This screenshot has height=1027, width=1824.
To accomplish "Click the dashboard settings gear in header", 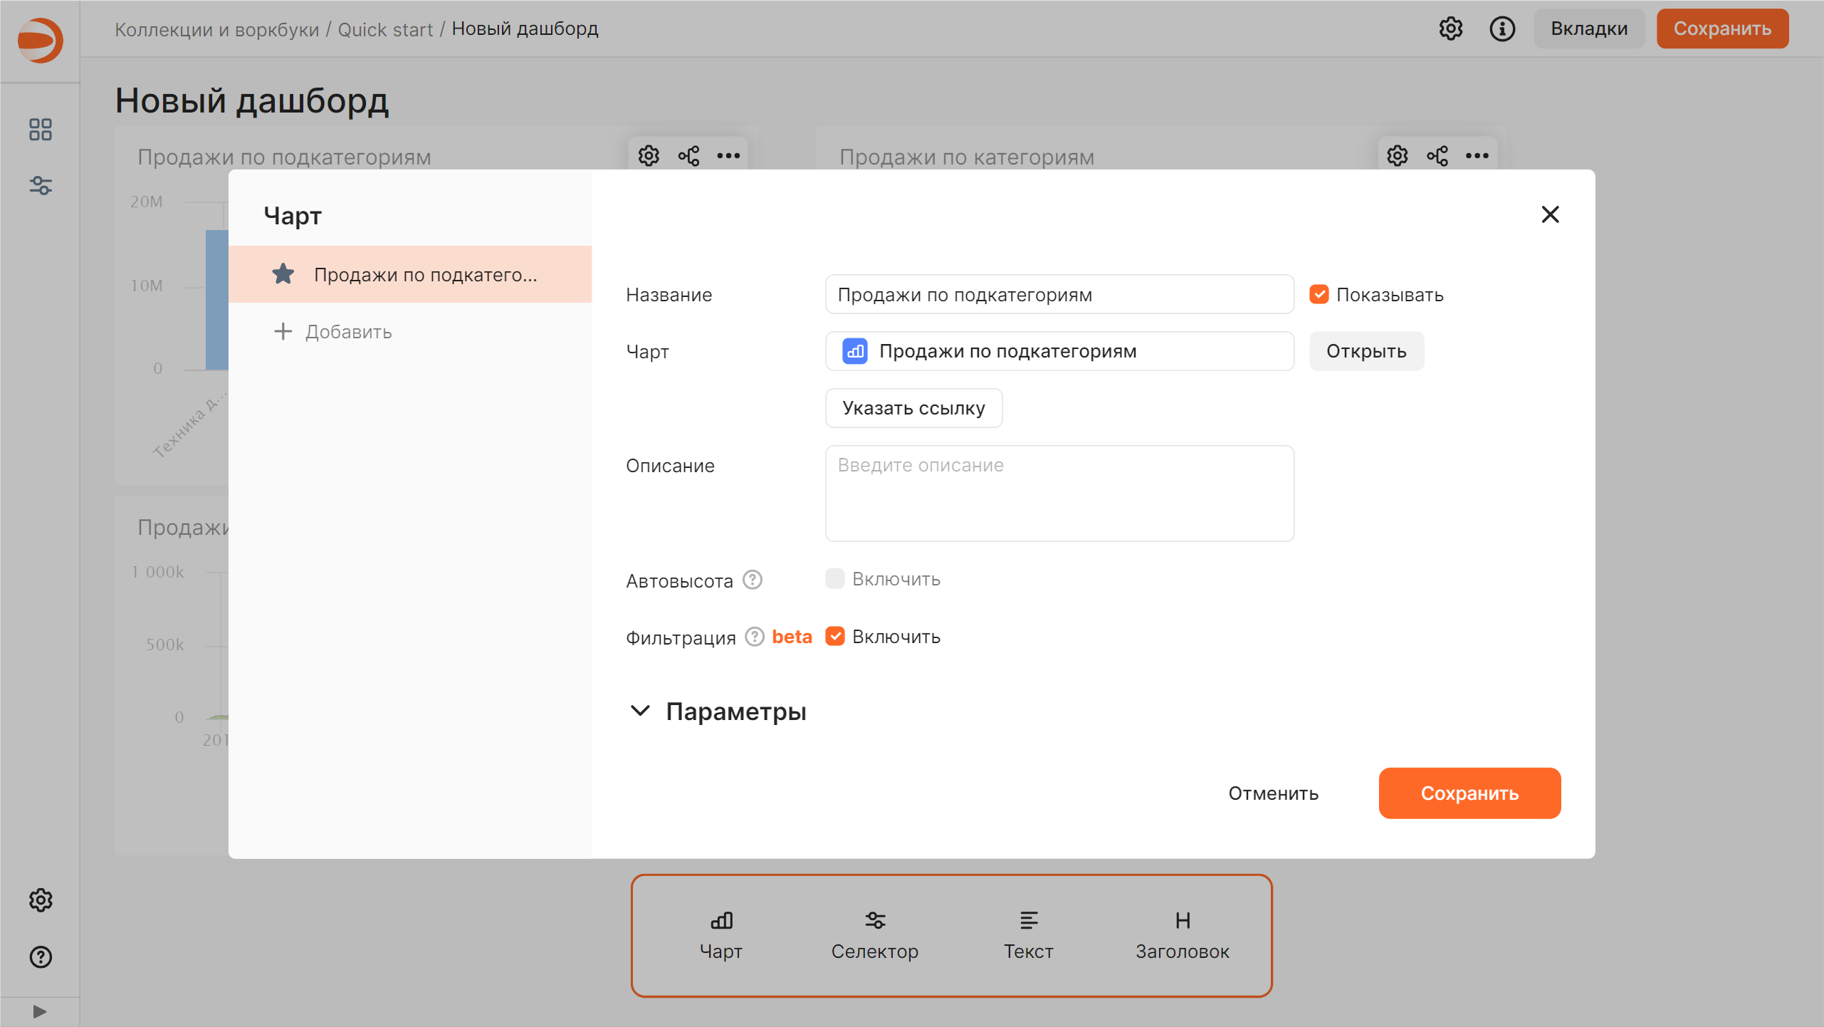I will pos(1450,28).
